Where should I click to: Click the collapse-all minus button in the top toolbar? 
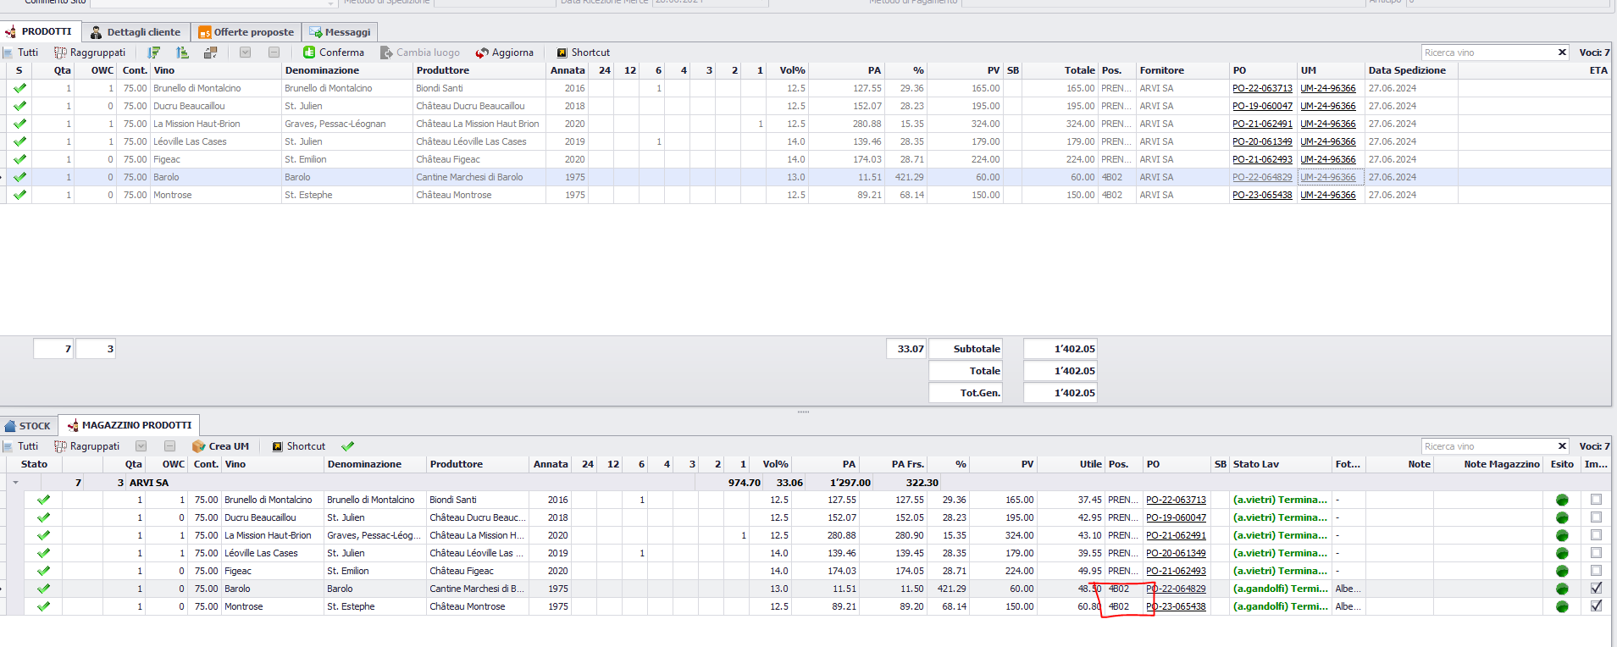point(274,53)
